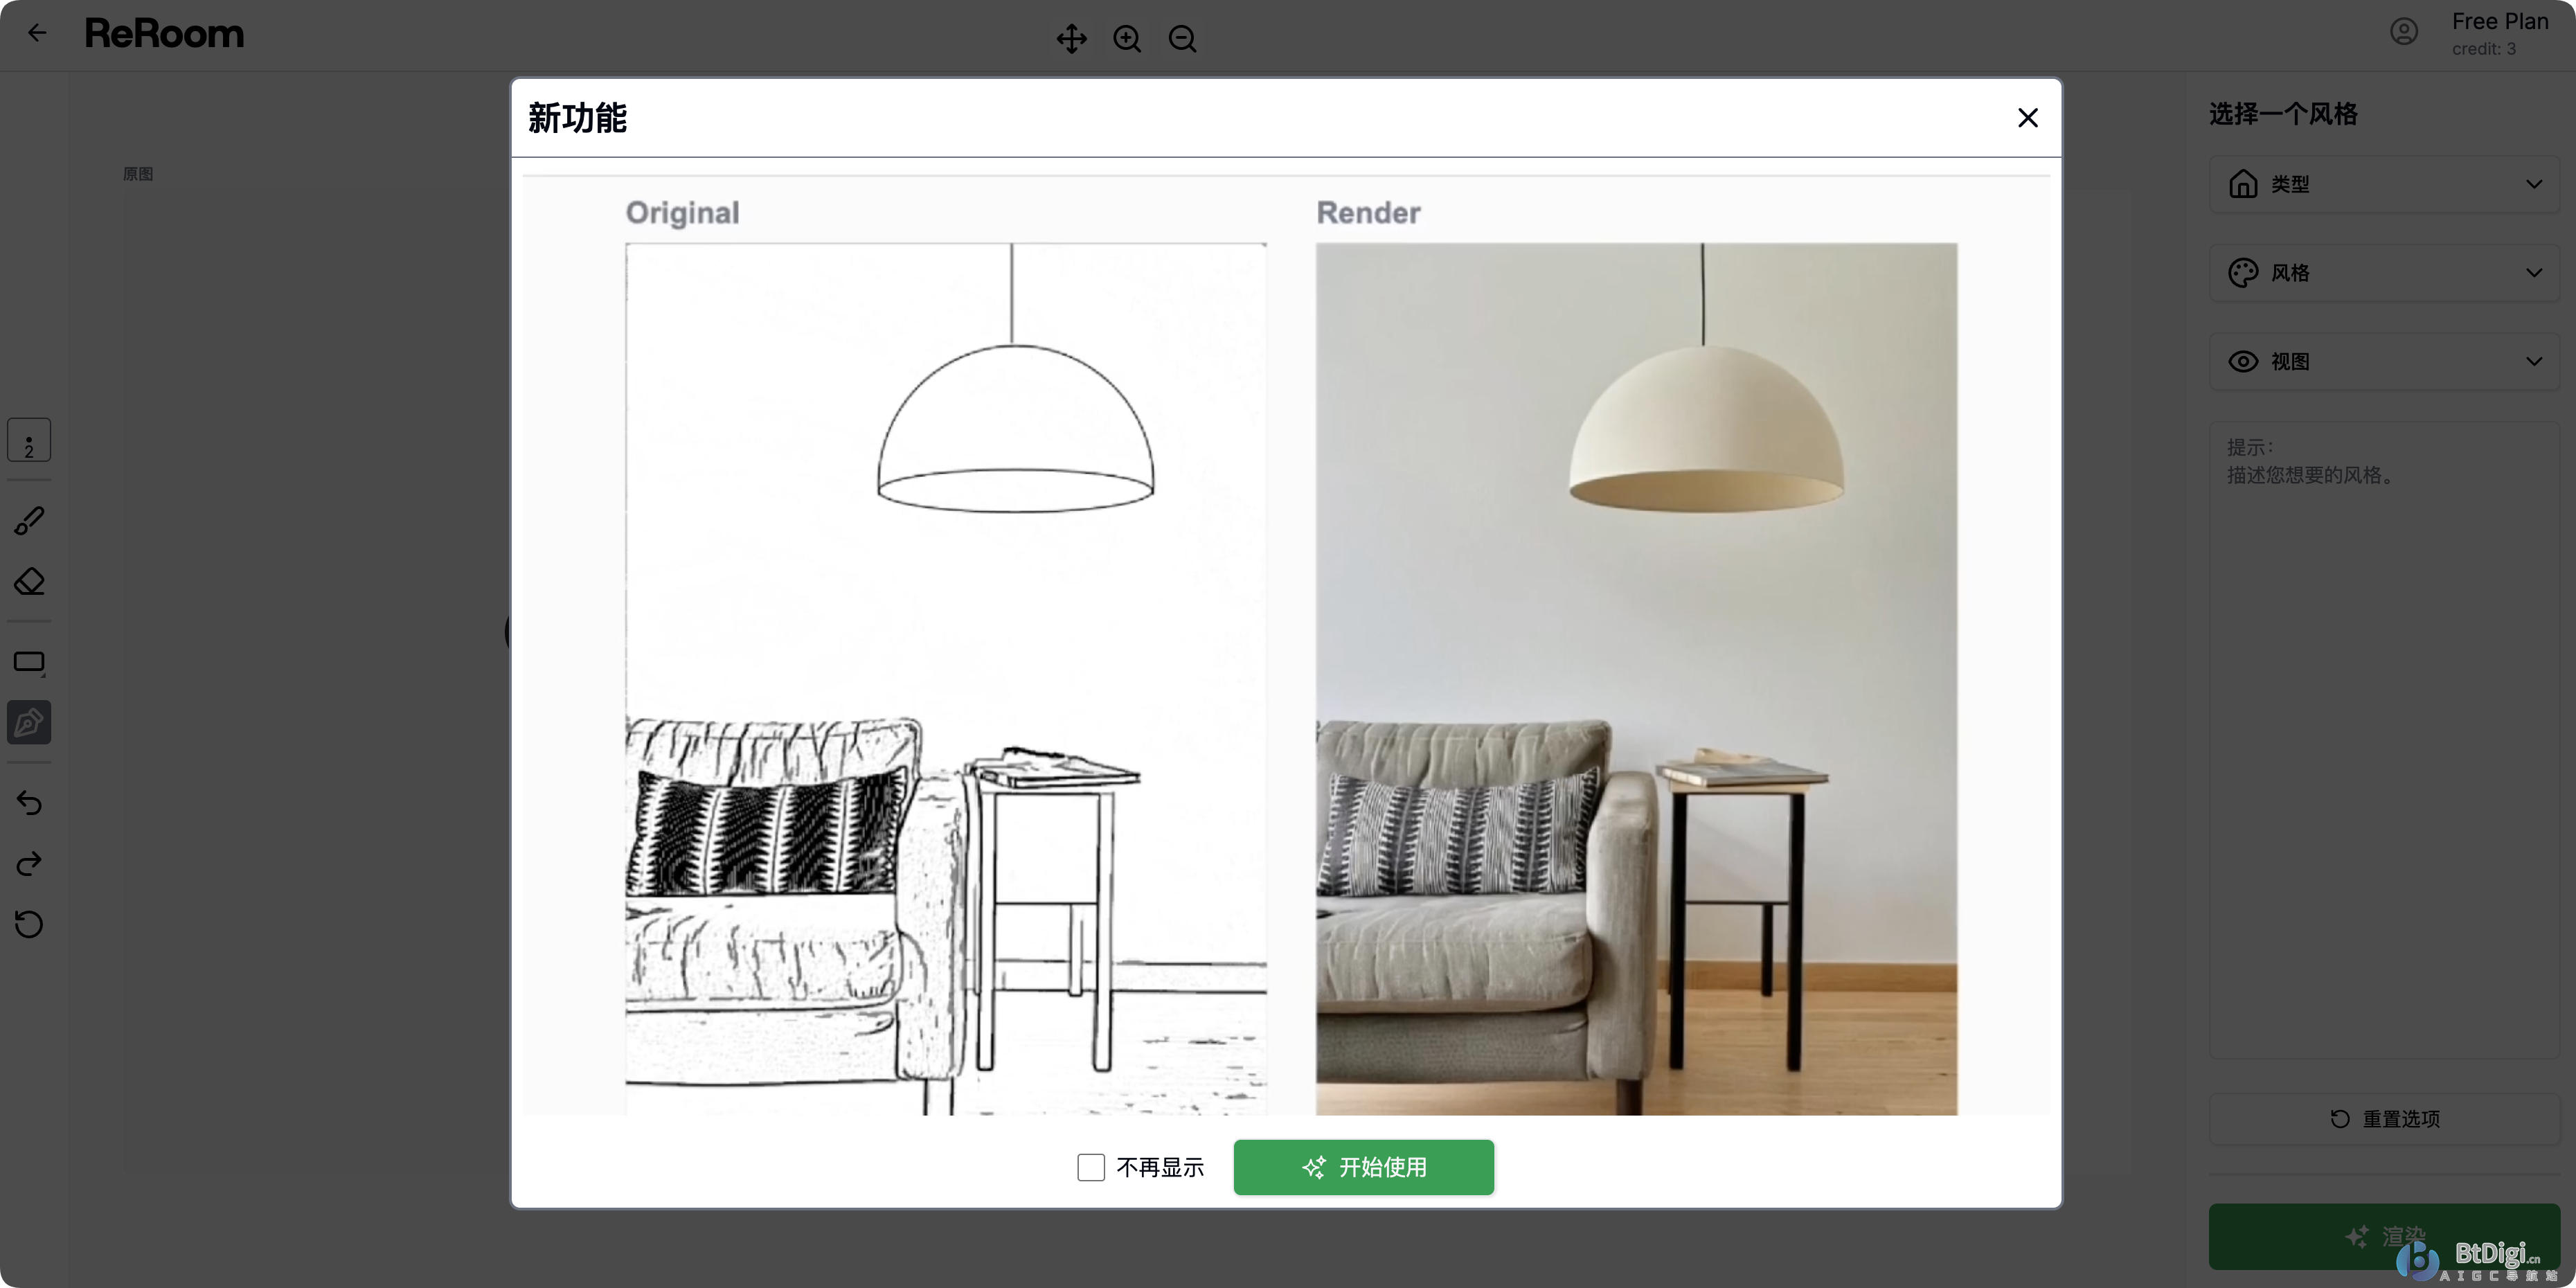
Task: Click the ReRoom logo
Action: coord(164,34)
